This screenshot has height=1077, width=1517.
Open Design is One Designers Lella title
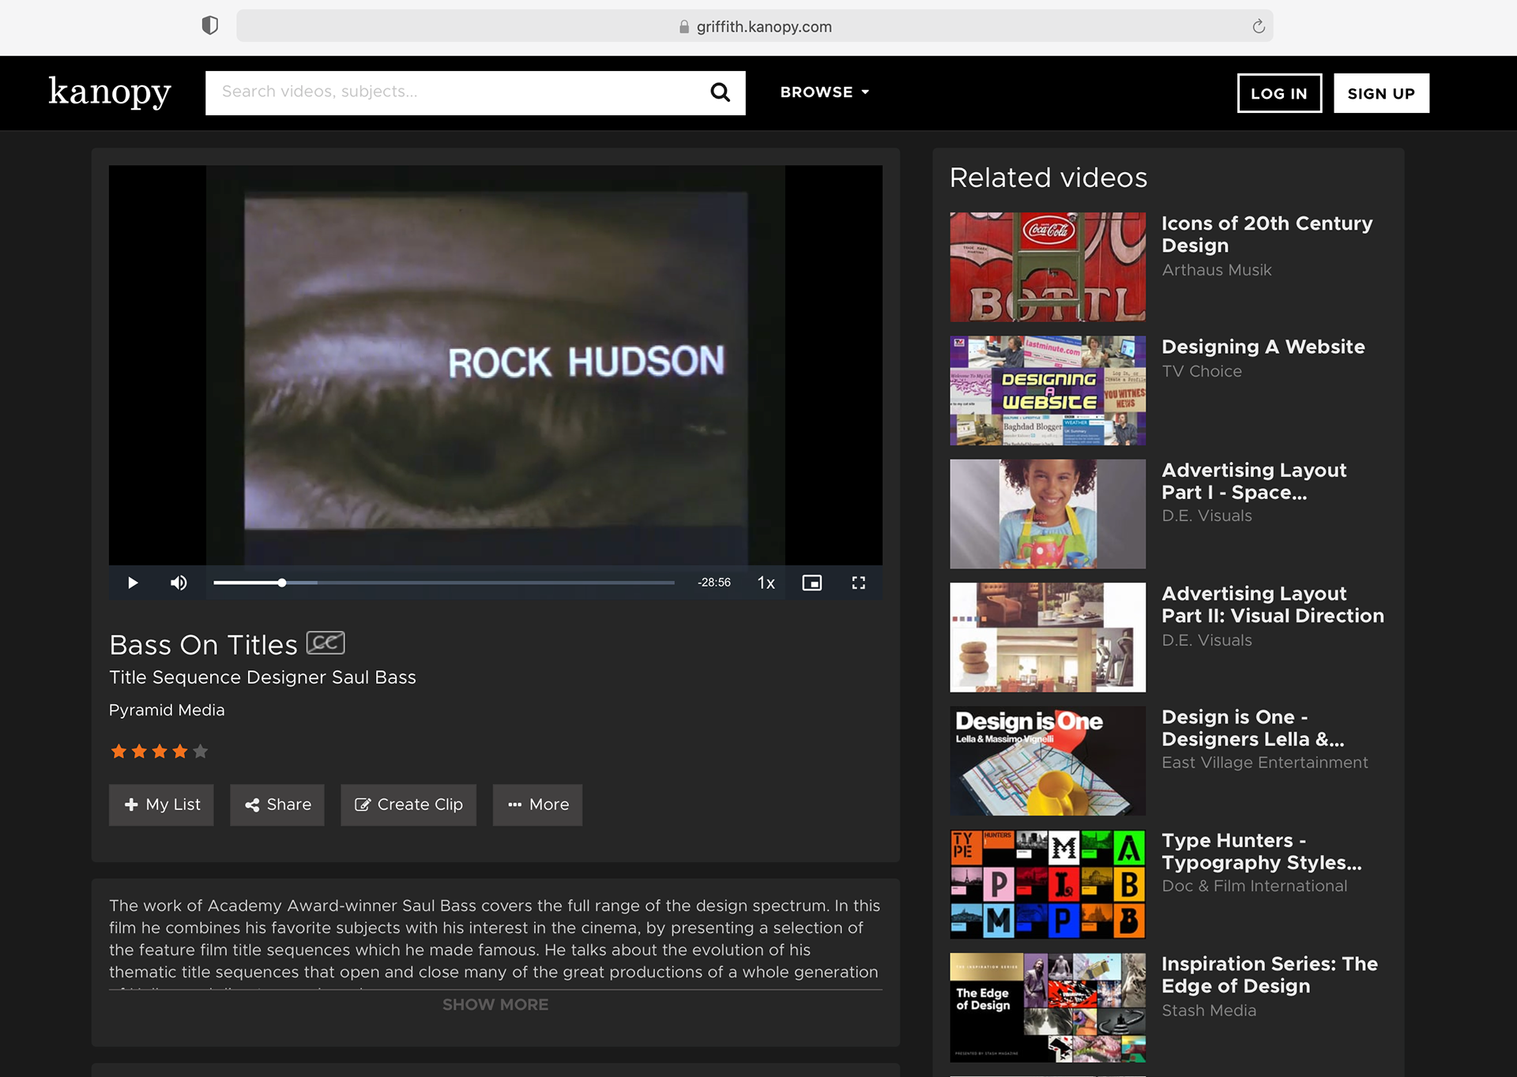[x=1252, y=728]
